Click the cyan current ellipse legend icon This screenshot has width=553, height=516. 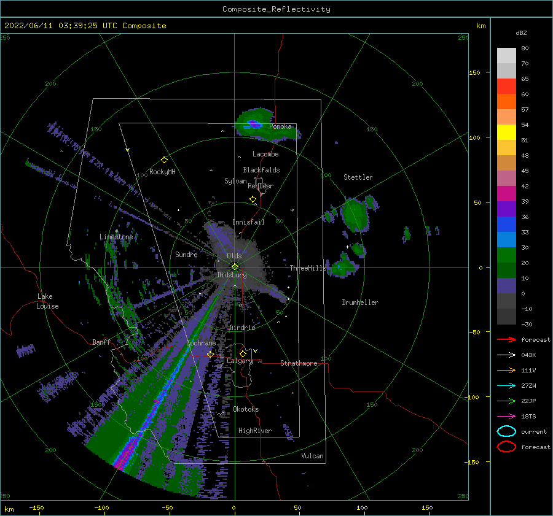pos(506,431)
